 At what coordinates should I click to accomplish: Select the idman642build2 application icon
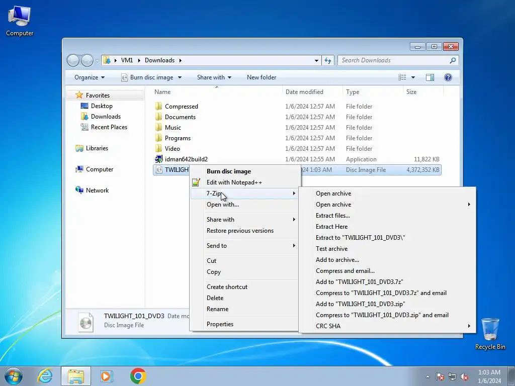[x=158, y=159]
